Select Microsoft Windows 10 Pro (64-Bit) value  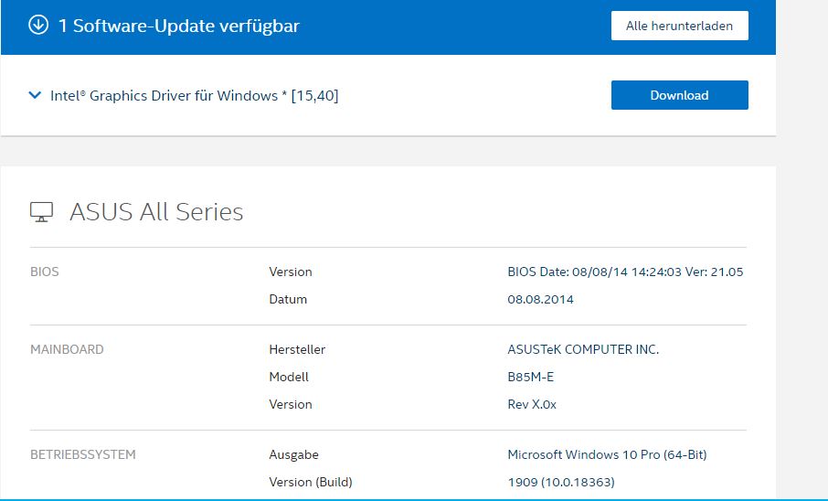[607, 454]
